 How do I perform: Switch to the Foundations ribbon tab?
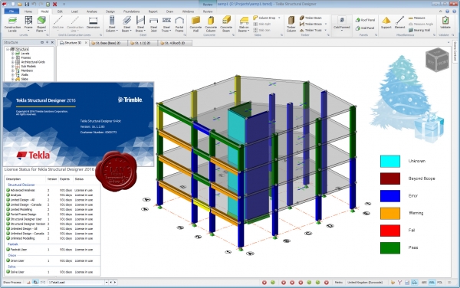(131, 11)
